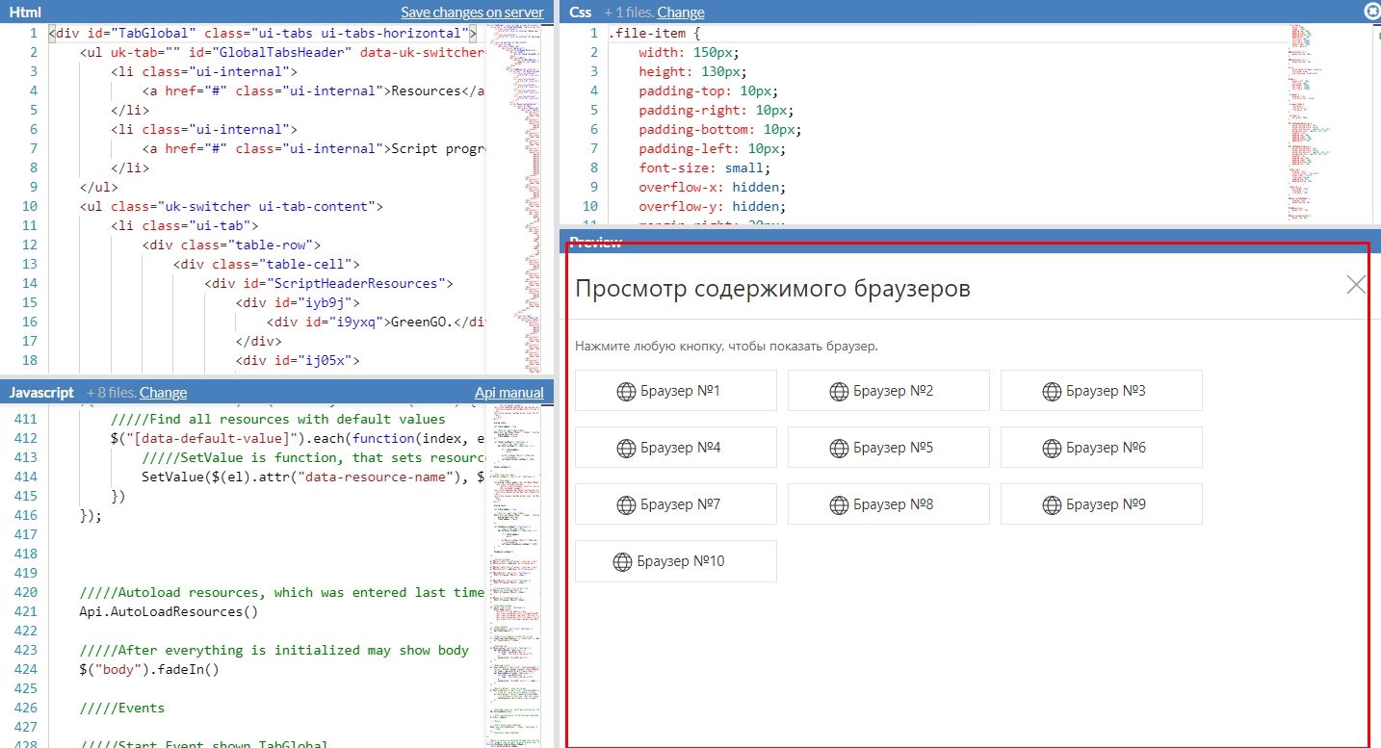Click Change next to the Css label
1381x748 pixels.
point(682,12)
